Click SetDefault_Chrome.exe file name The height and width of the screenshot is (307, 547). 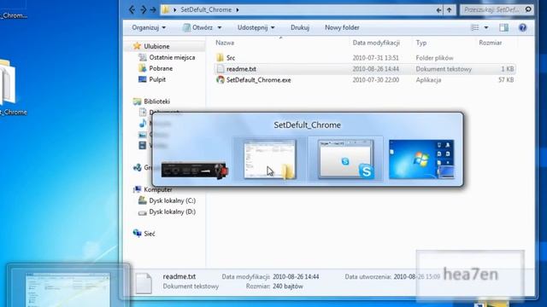tap(258, 79)
